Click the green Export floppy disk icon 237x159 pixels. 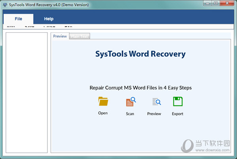coord(178,102)
